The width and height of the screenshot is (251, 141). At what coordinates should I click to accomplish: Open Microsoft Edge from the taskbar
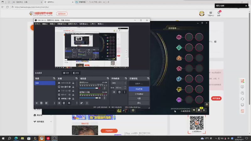pyautogui.click(x=16, y=138)
